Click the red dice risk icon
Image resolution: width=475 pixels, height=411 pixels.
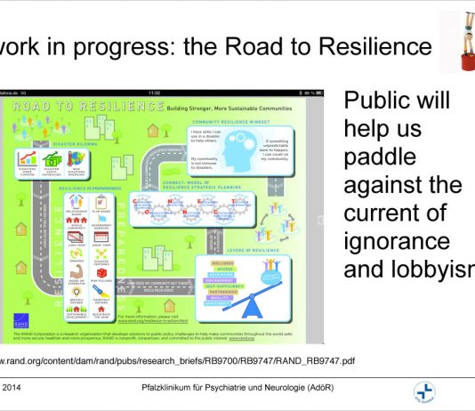(x=101, y=273)
